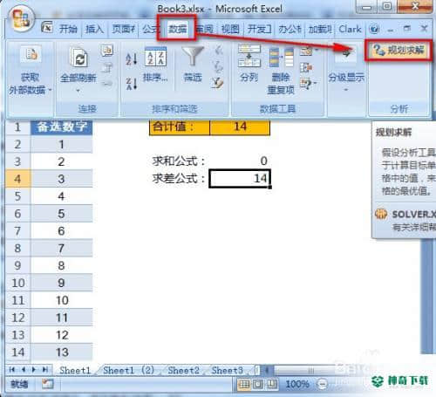The height and width of the screenshot is (397, 436).
Task: Open the Solver (规划求解) tool
Action: 399,51
